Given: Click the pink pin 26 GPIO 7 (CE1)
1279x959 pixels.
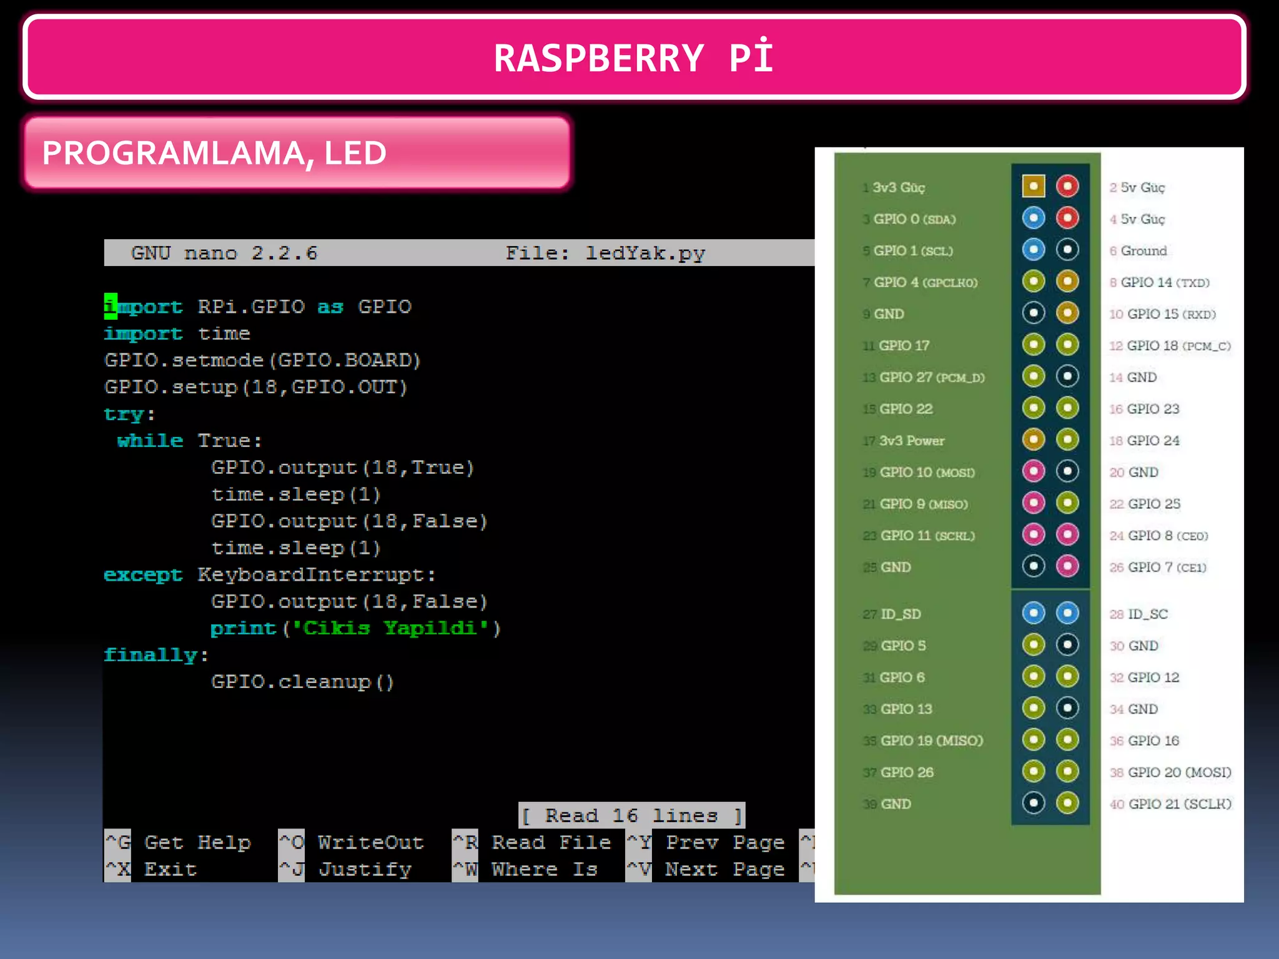Looking at the screenshot, I should tap(1067, 566).
